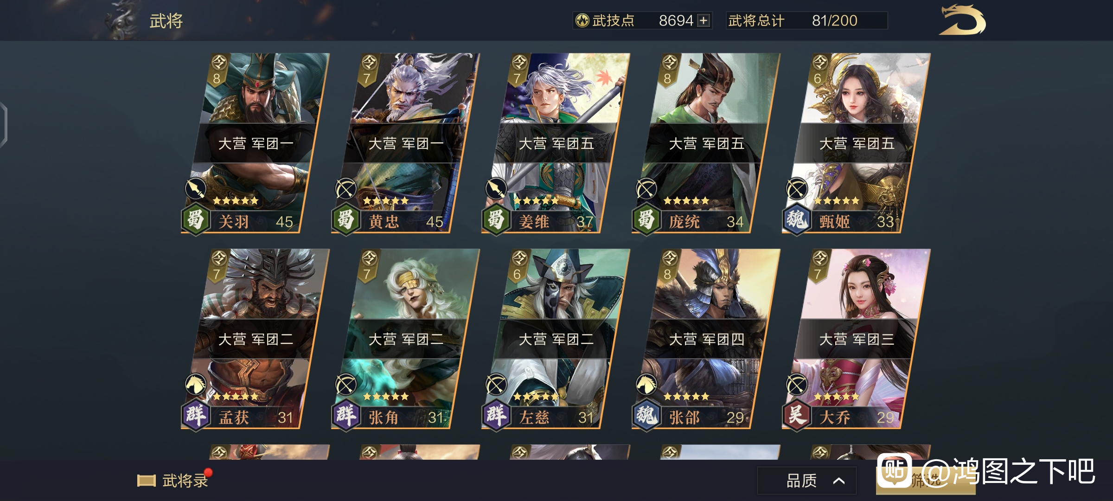Click the archer bow icon on 黄忠
The width and height of the screenshot is (1113, 501).
(345, 188)
